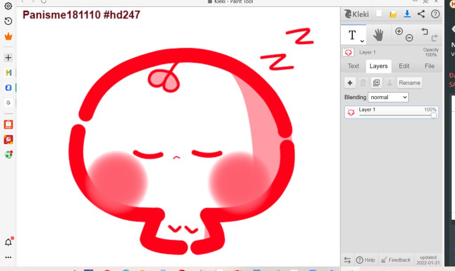
Task: Share the drawing via the share icon
Action: 421,14
